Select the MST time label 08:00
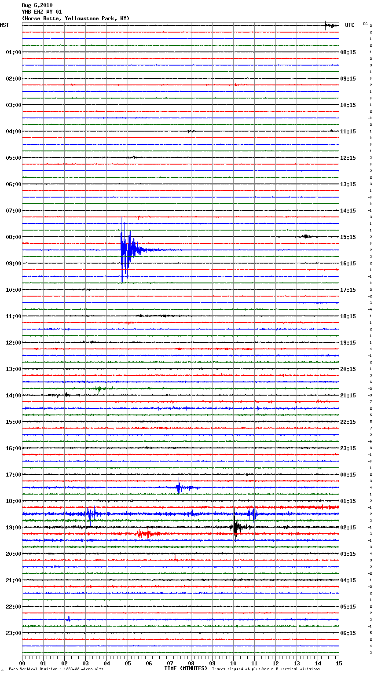 [13, 237]
